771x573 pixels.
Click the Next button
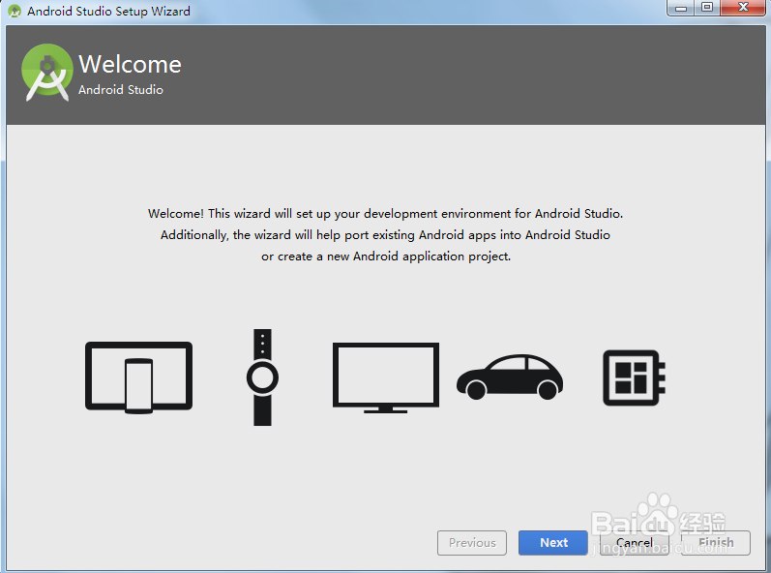tap(552, 543)
